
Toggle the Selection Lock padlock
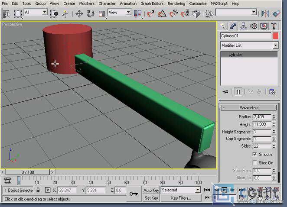(38, 190)
